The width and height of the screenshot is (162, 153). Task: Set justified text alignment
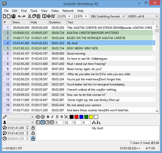52,122
